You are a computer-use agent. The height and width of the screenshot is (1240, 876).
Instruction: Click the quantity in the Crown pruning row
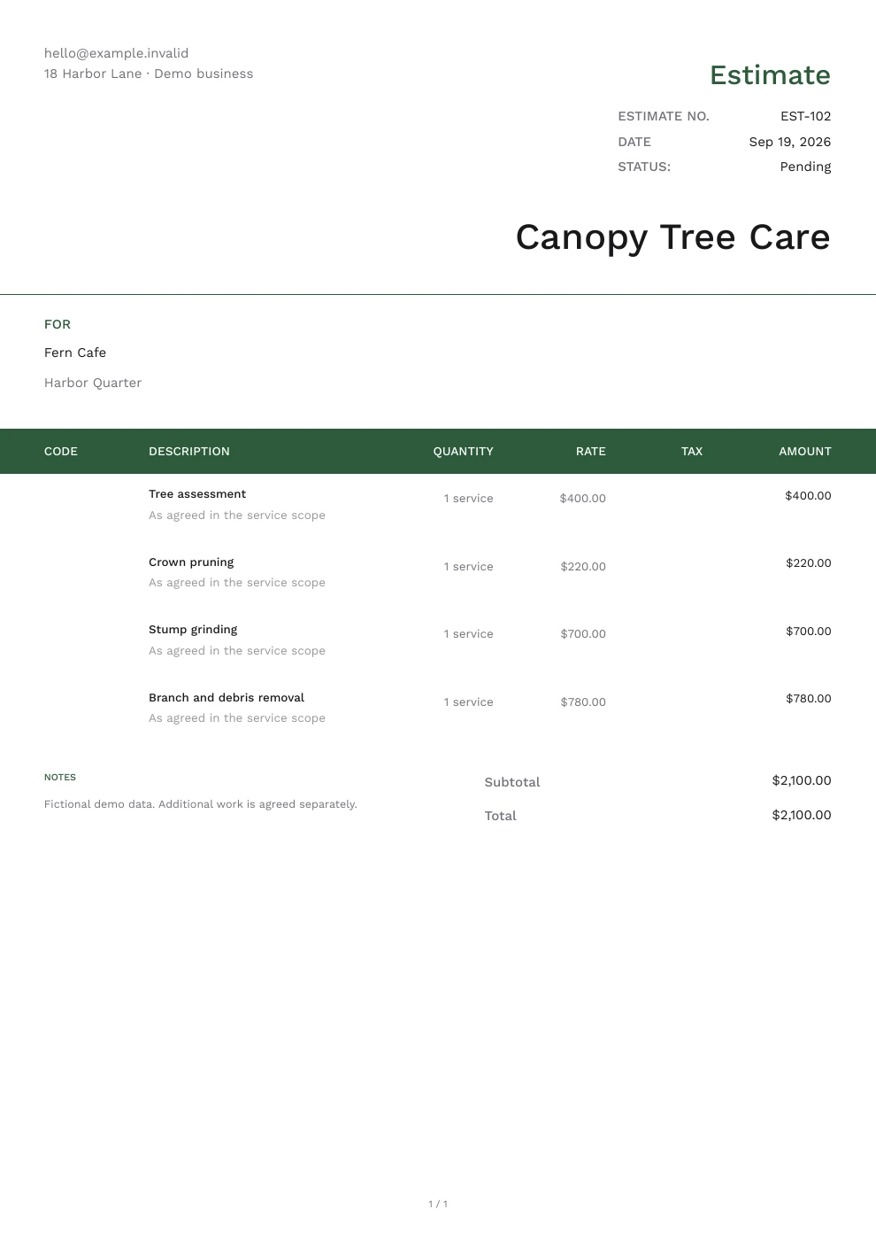pos(468,567)
